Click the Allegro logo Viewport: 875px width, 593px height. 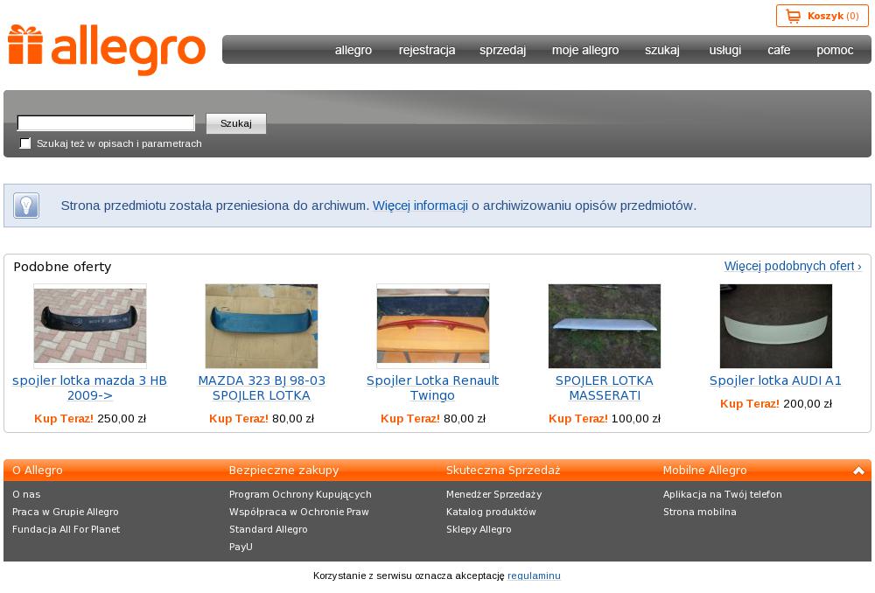point(107,50)
